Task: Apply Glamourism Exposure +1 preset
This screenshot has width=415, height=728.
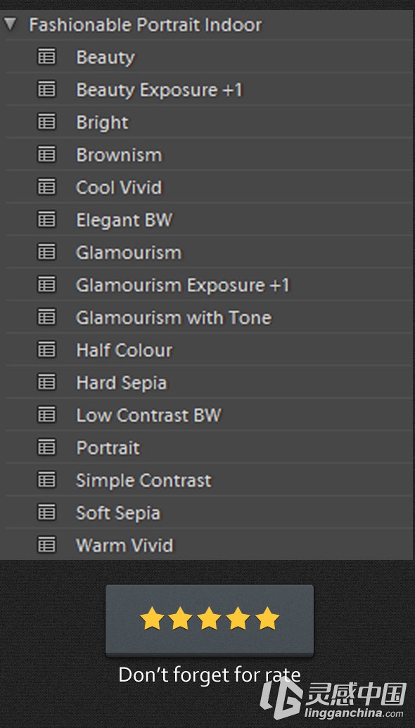Action: [x=208, y=285]
